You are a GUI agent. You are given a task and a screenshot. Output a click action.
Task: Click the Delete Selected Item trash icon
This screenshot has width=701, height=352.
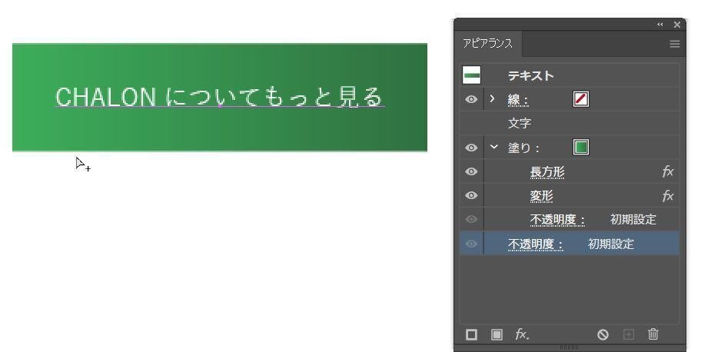pos(653,334)
